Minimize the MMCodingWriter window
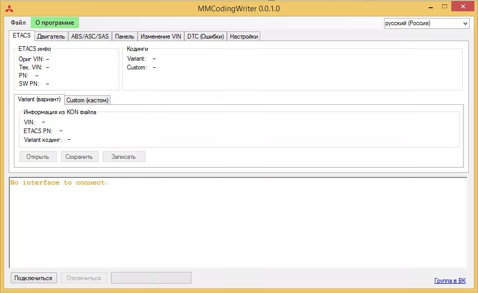478x293 pixels. pyautogui.click(x=431, y=7)
